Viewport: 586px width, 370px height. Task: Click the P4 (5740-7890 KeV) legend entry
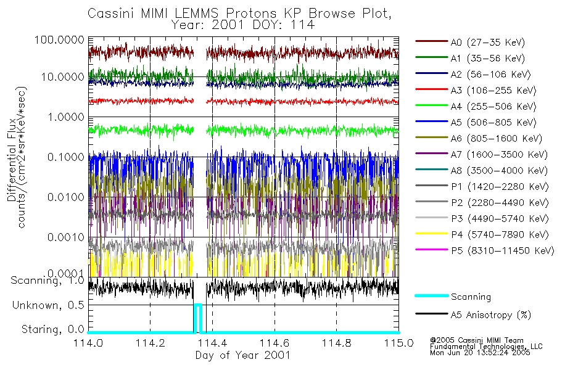500,235
